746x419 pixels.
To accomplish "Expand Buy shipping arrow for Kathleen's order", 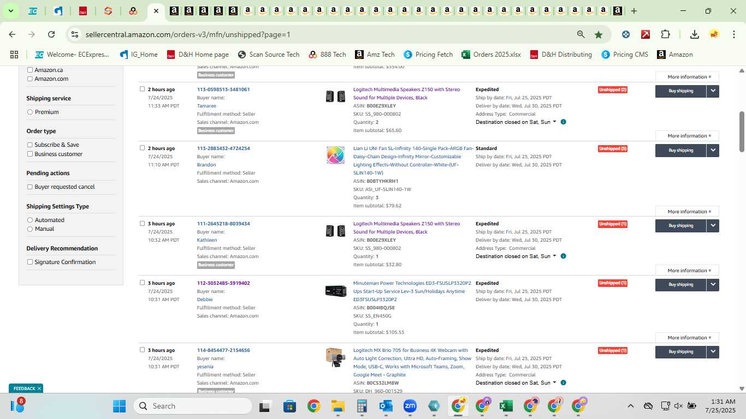I will (713, 225).
